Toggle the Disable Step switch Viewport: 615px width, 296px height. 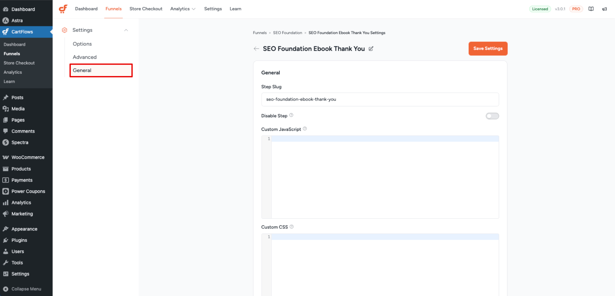tap(492, 116)
